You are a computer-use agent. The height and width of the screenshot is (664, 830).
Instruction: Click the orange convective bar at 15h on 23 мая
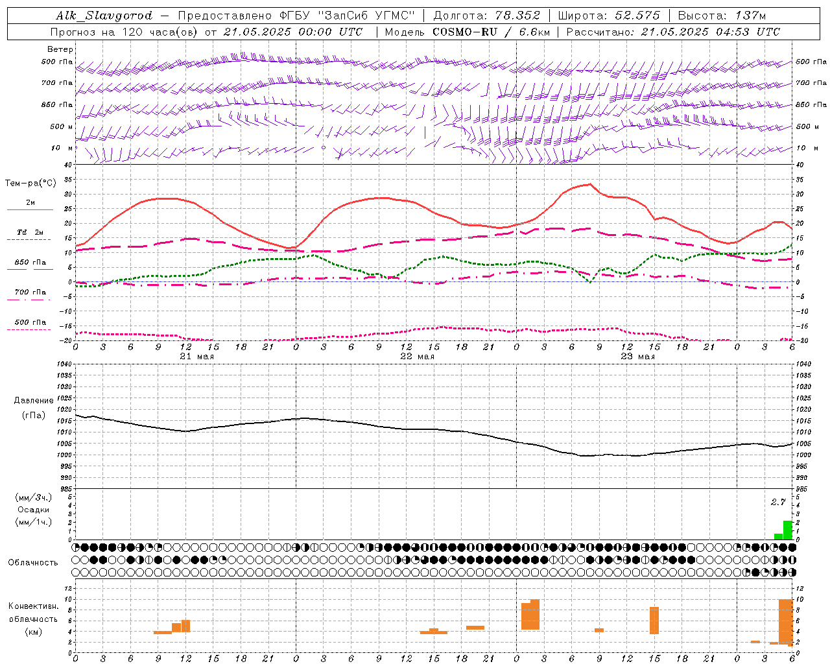(654, 621)
